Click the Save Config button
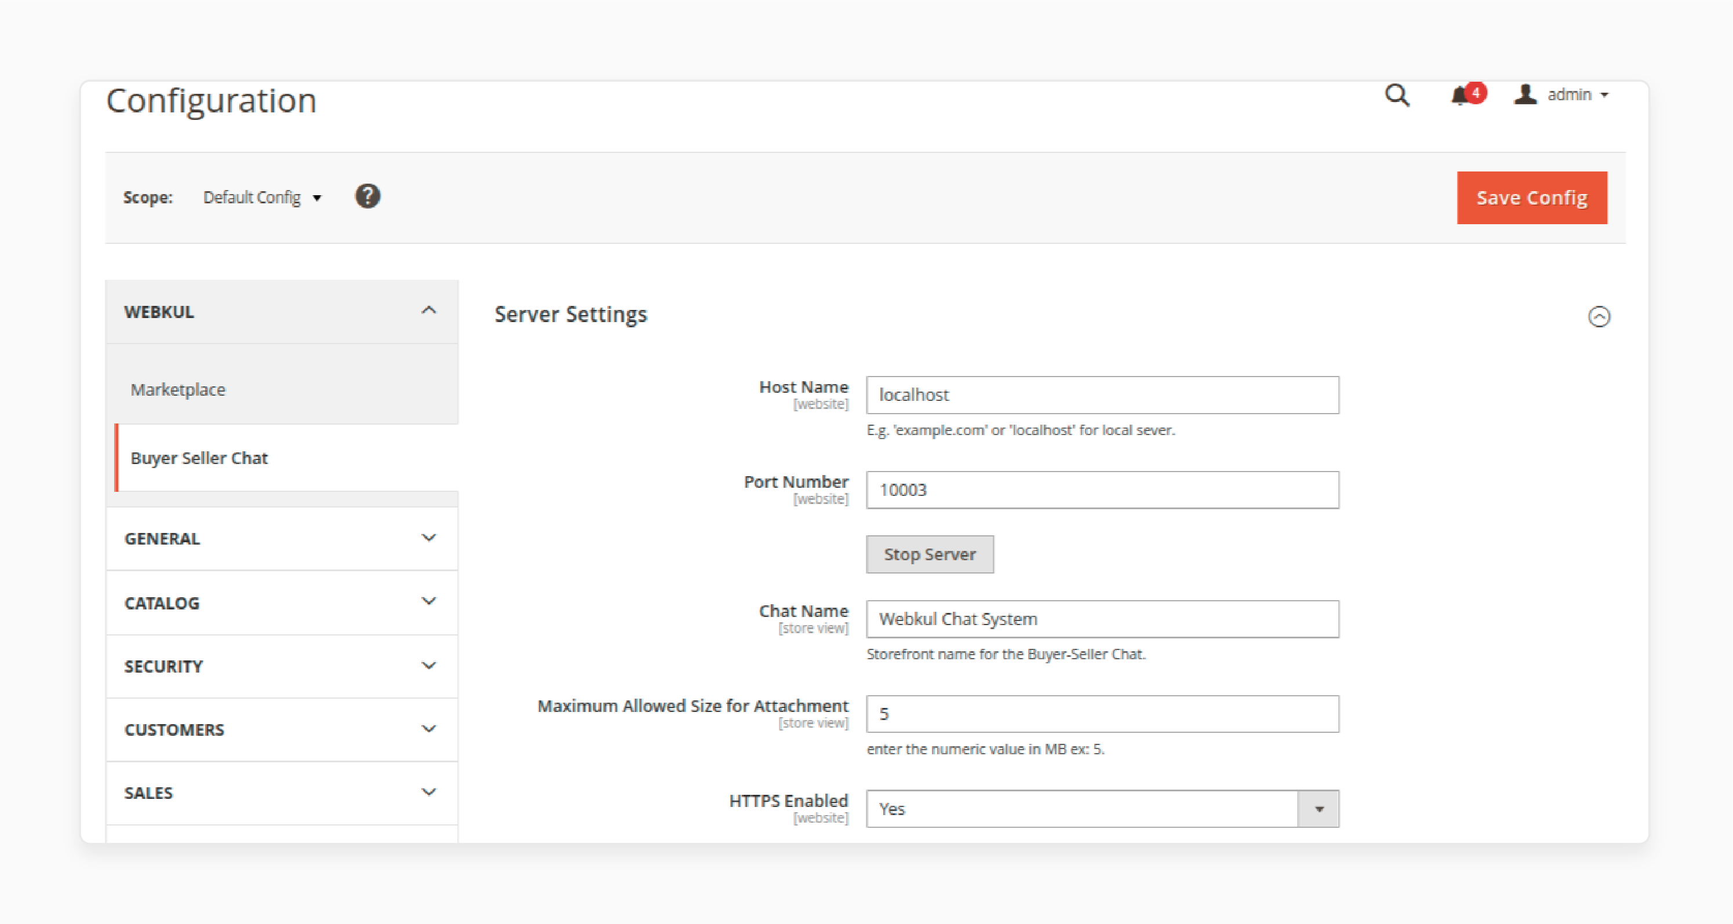 [1532, 198]
